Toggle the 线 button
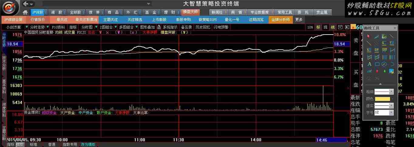414x147 pixels. (x=332, y=27)
